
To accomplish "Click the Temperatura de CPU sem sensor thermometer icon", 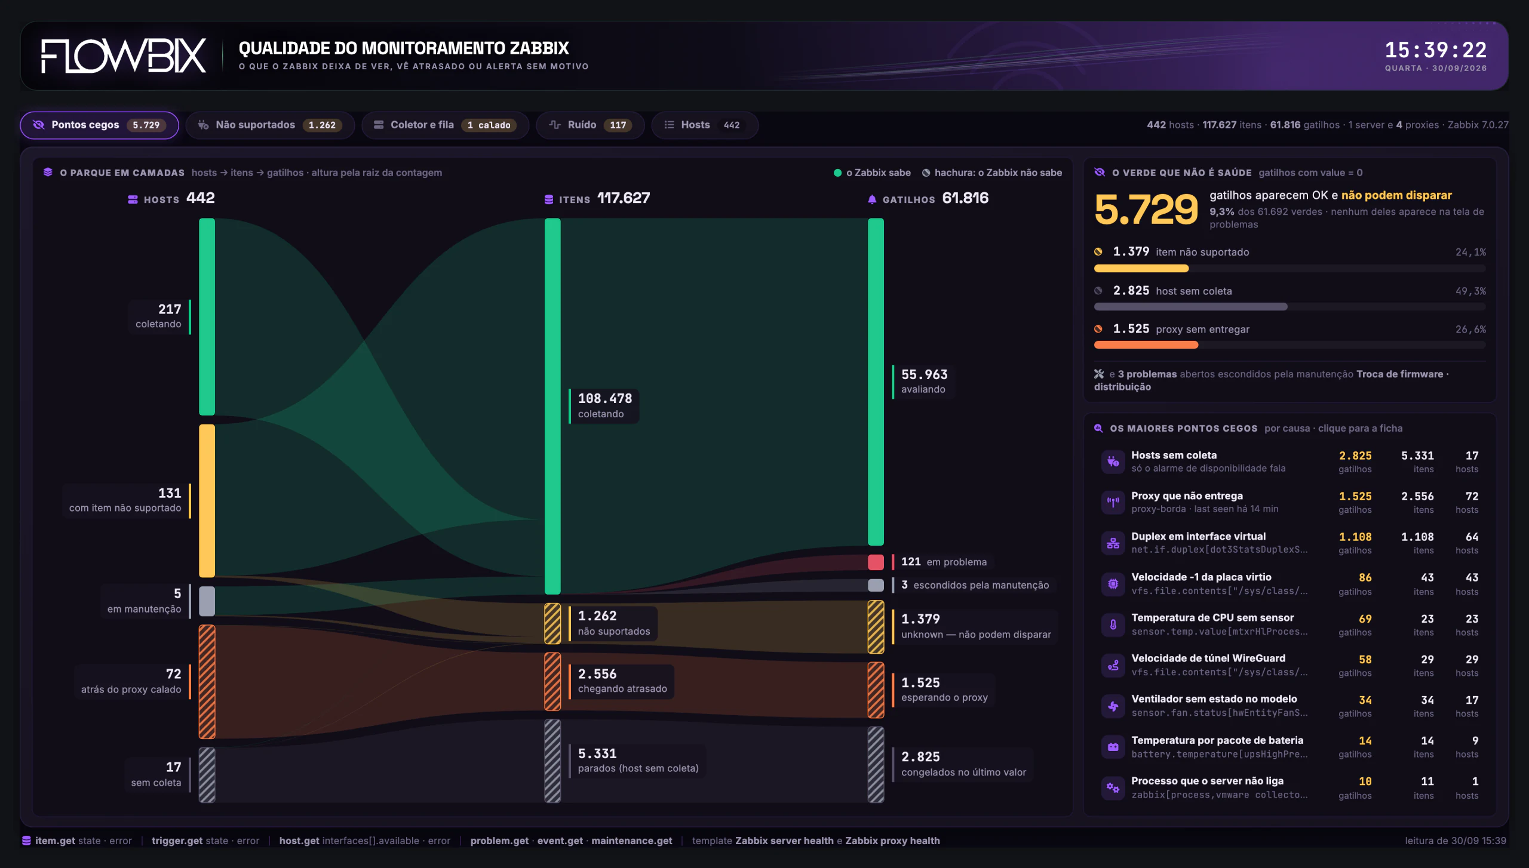I will point(1113,624).
